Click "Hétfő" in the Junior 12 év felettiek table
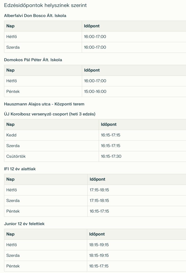The width and height of the screenshot is (186, 273). [x=12, y=245]
